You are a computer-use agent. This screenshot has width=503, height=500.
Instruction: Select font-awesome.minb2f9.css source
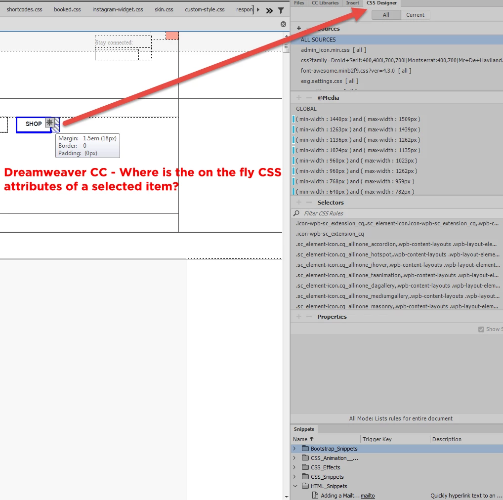coord(397,71)
